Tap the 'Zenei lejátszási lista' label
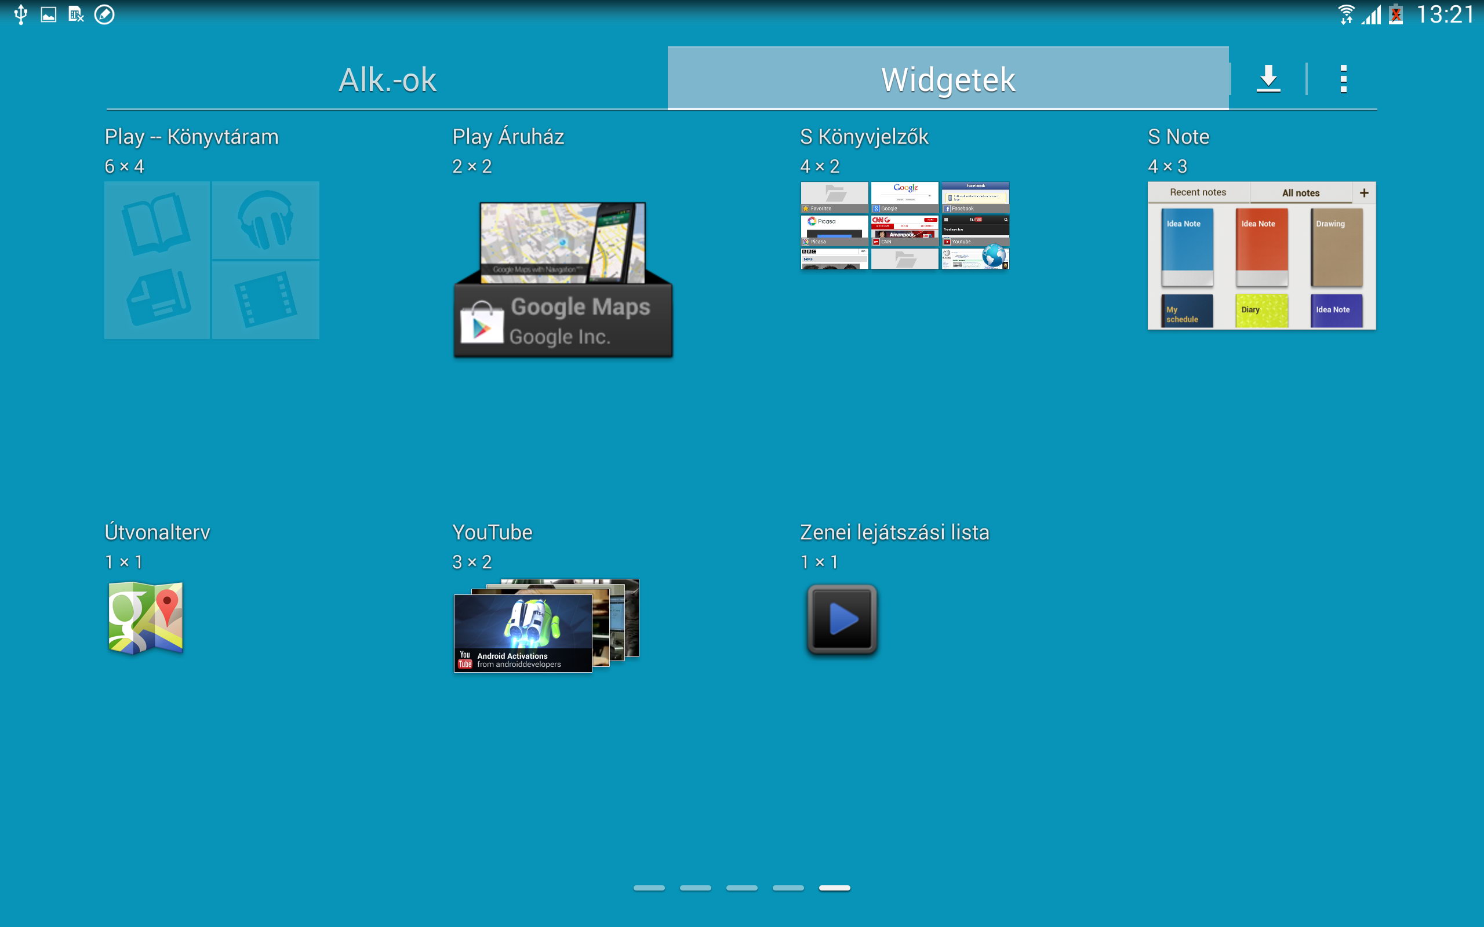This screenshot has height=927, width=1484. (894, 532)
